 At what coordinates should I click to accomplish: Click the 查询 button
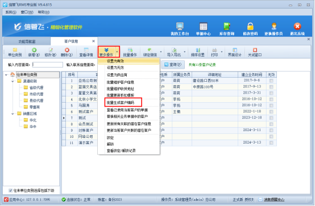coord(173,65)
